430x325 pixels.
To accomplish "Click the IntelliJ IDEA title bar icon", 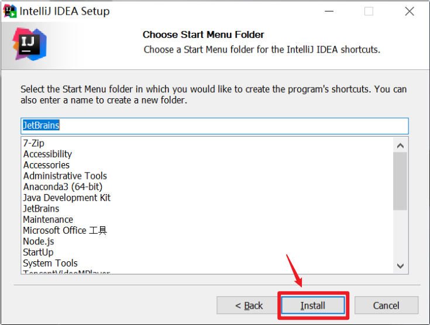I will (10, 11).
